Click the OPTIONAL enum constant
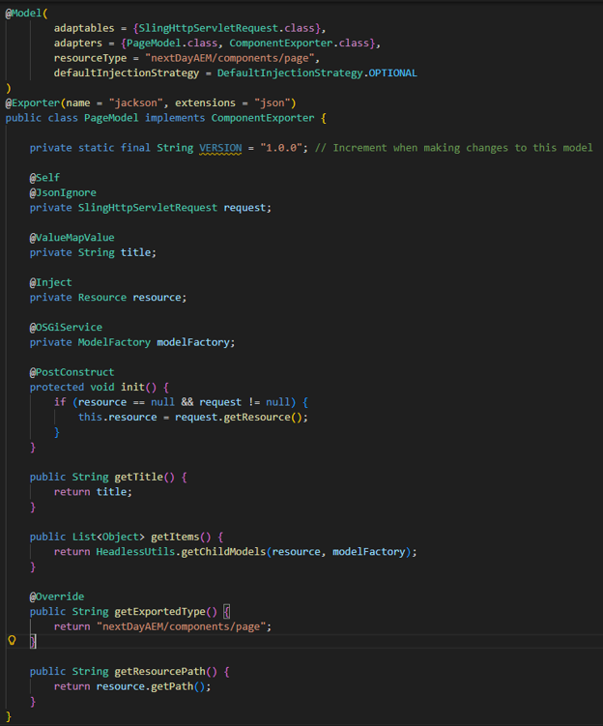 pyautogui.click(x=392, y=73)
